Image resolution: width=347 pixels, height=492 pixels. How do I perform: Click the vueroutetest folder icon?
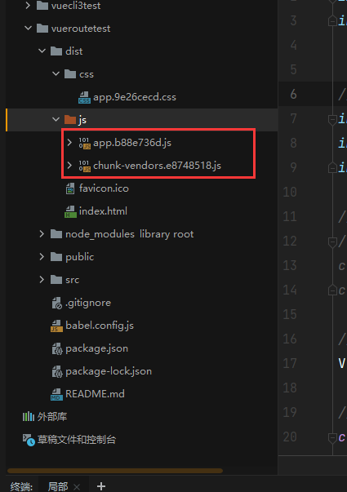[42, 29]
